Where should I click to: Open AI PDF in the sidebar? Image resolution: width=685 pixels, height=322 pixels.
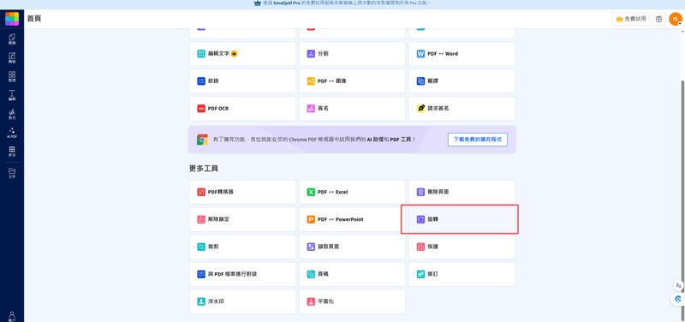coord(12,133)
